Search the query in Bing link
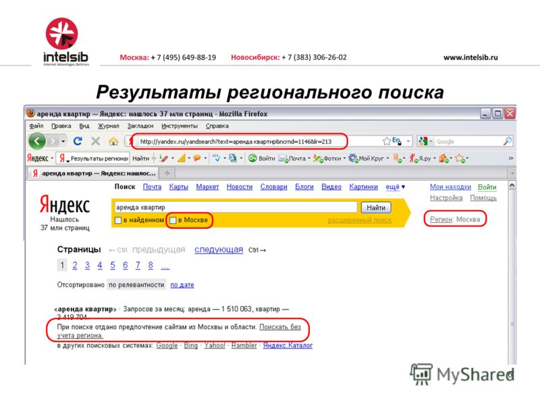 point(191,346)
